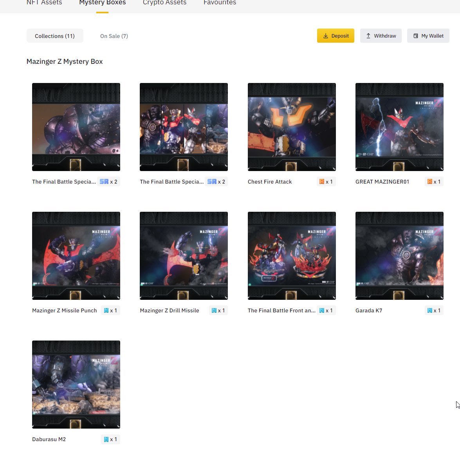Click the wallet icon in My Wallet
Image resolution: width=460 pixels, height=456 pixels.
pos(416,36)
